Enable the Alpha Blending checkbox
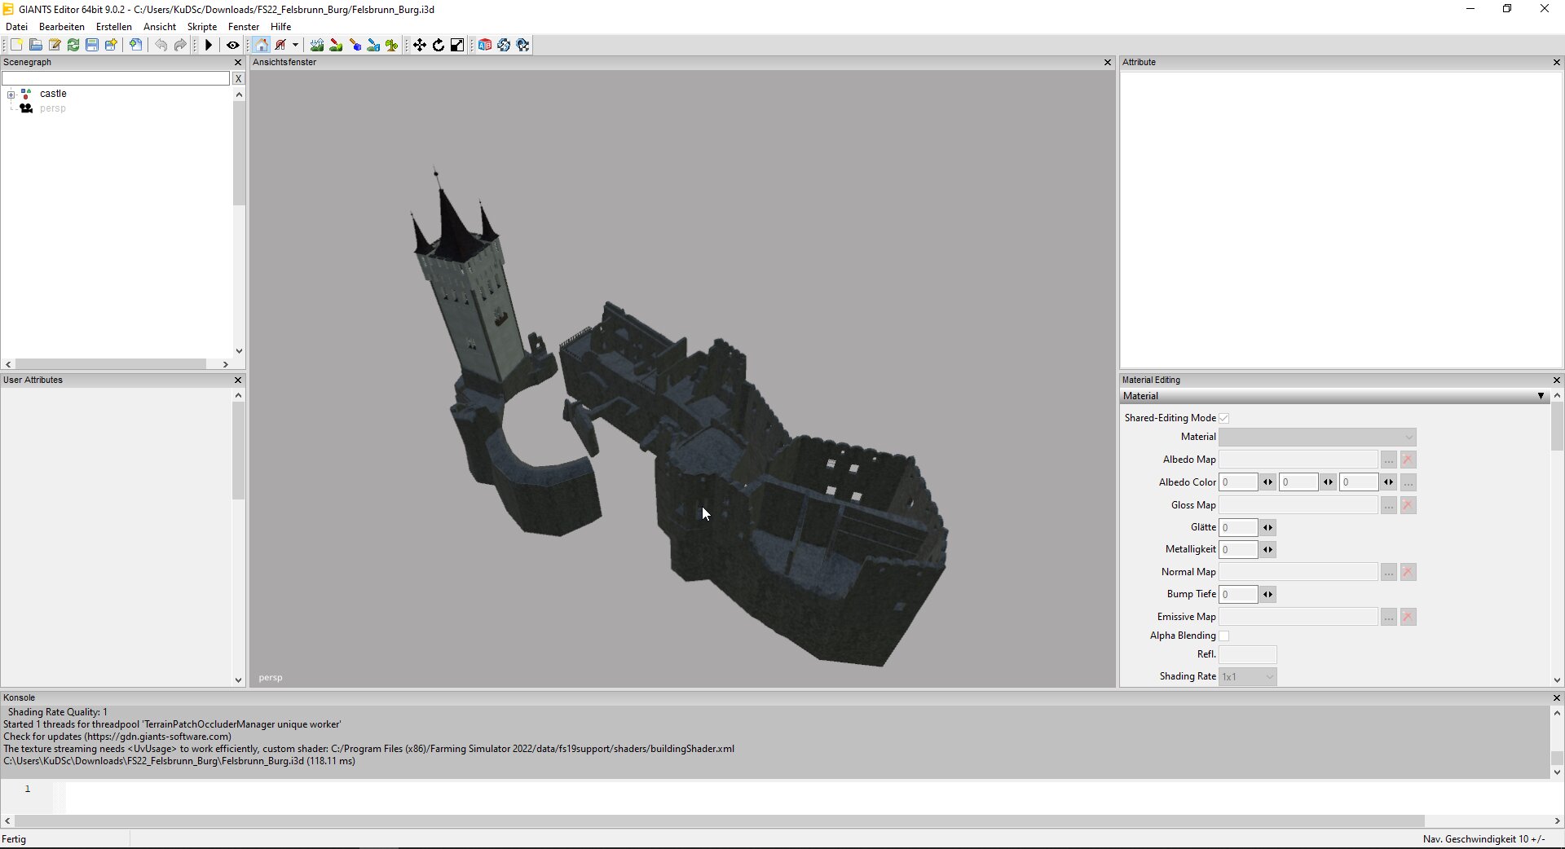The height and width of the screenshot is (849, 1565). pos(1223,636)
